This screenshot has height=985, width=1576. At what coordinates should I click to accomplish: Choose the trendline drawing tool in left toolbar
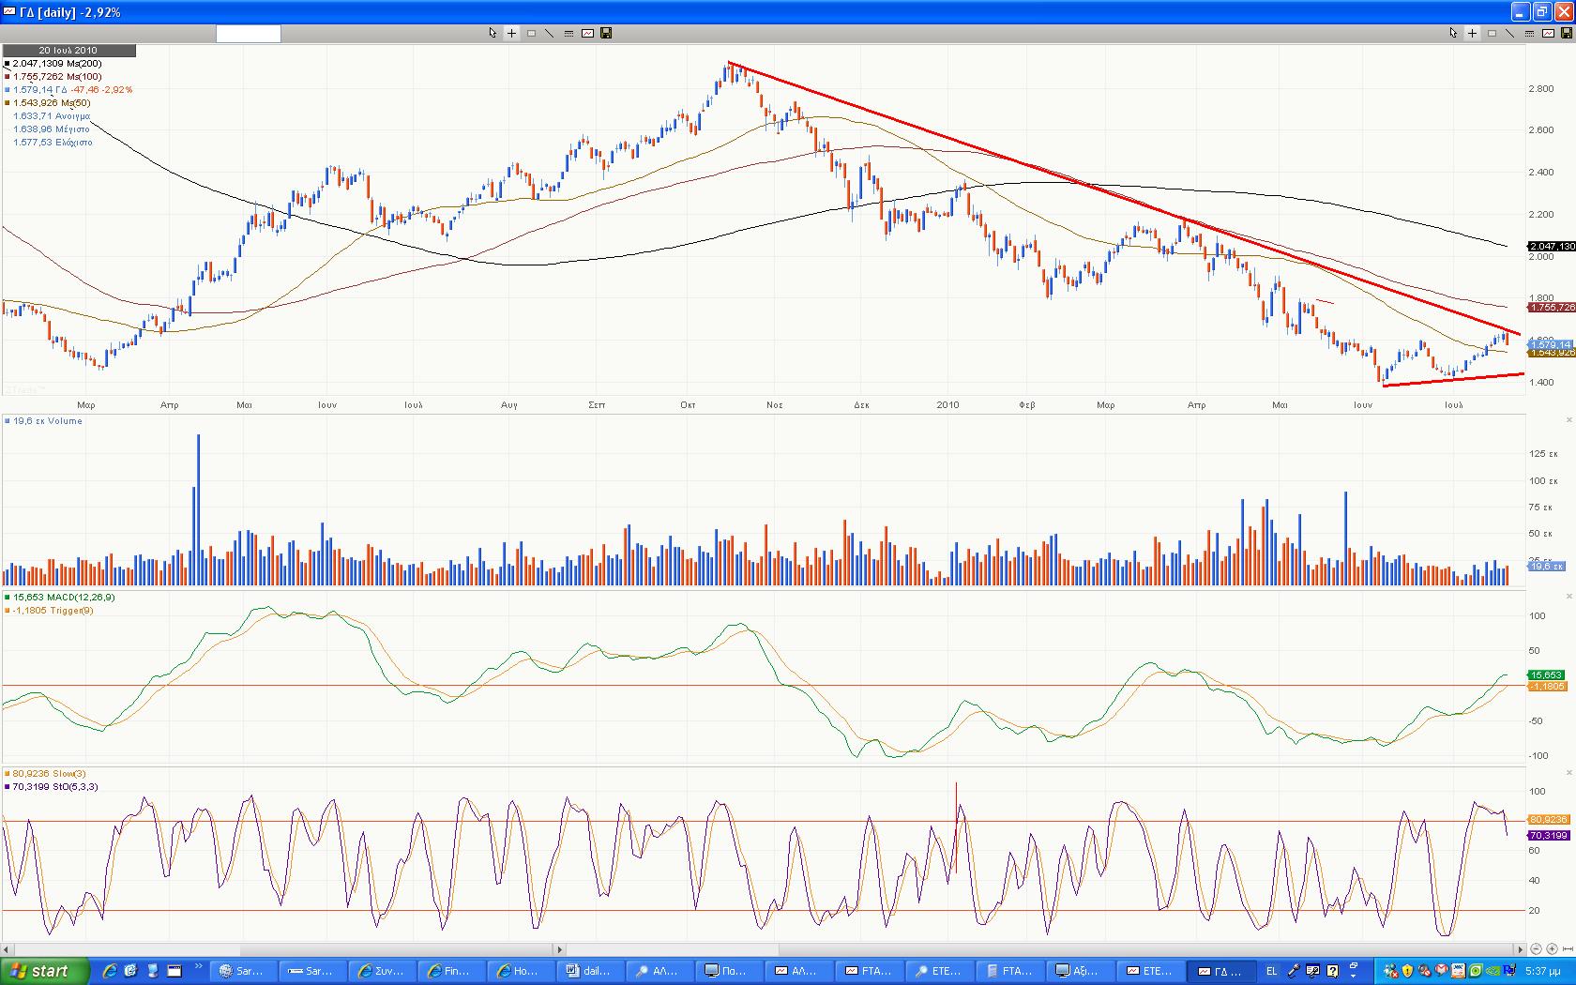click(550, 33)
